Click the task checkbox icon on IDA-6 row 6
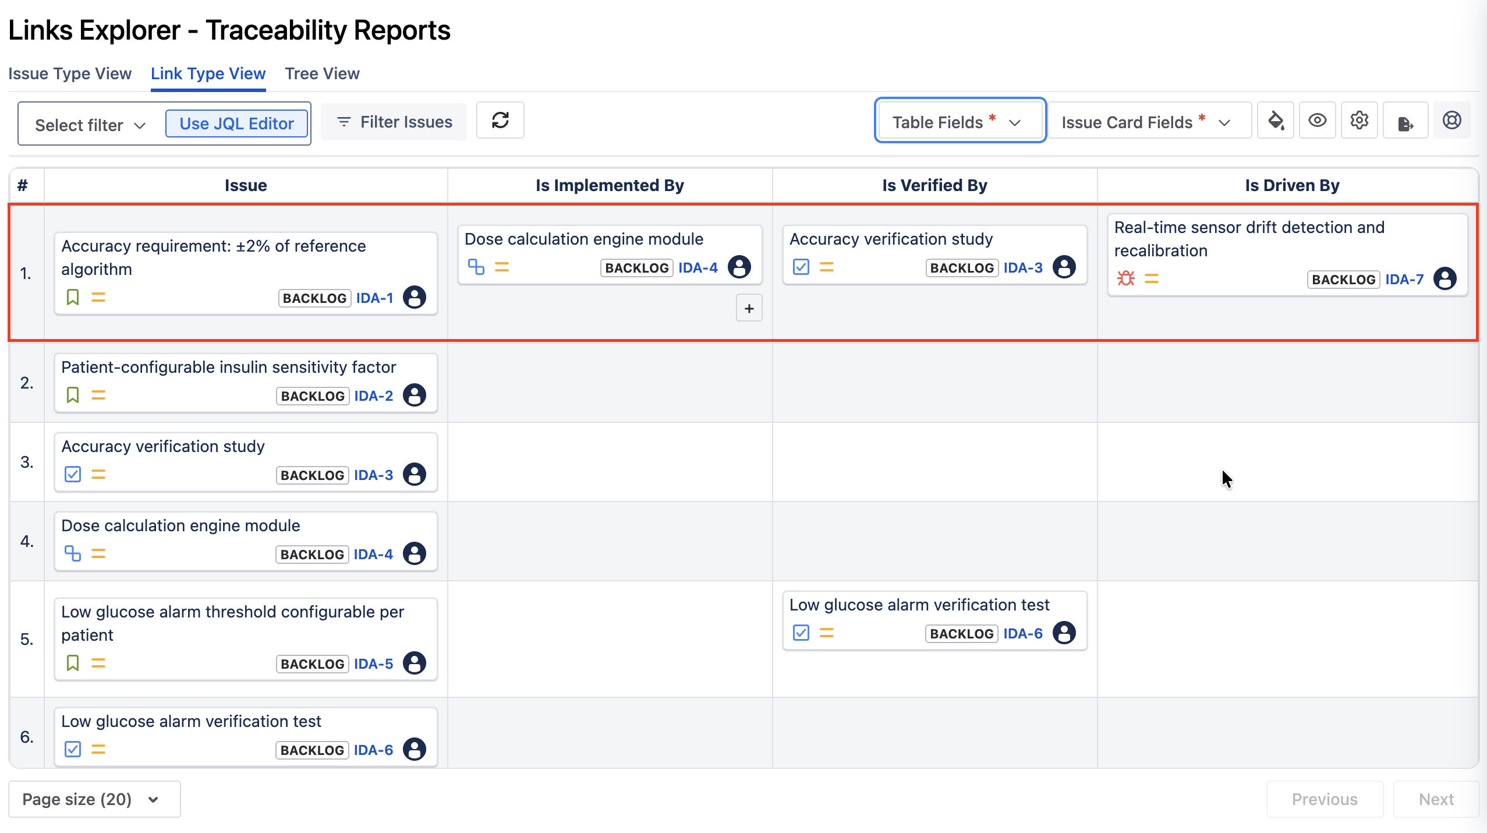Image resolution: width=1487 pixels, height=833 pixels. pyautogui.click(x=73, y=749)
